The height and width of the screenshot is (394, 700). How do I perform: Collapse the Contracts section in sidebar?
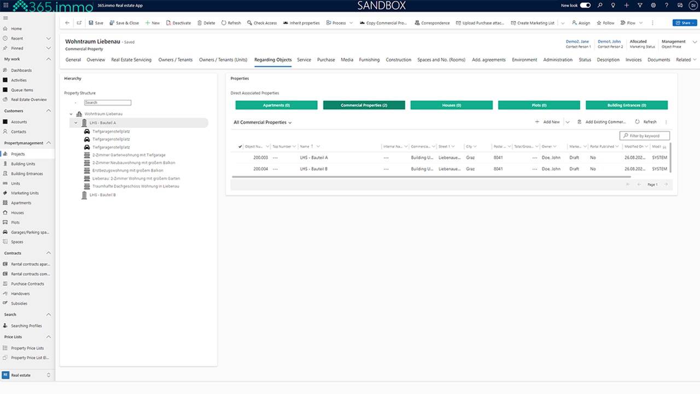tap(48, 253)
